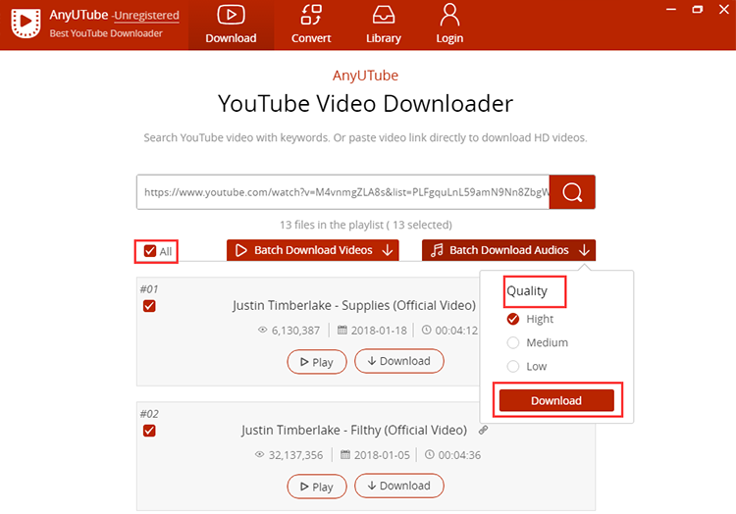The width and height of the screenshot is (736, 514).
Task: Click the search magnifier button
Action: [572, 192]
